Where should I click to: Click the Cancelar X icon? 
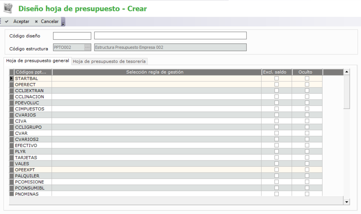click(36, 22)
